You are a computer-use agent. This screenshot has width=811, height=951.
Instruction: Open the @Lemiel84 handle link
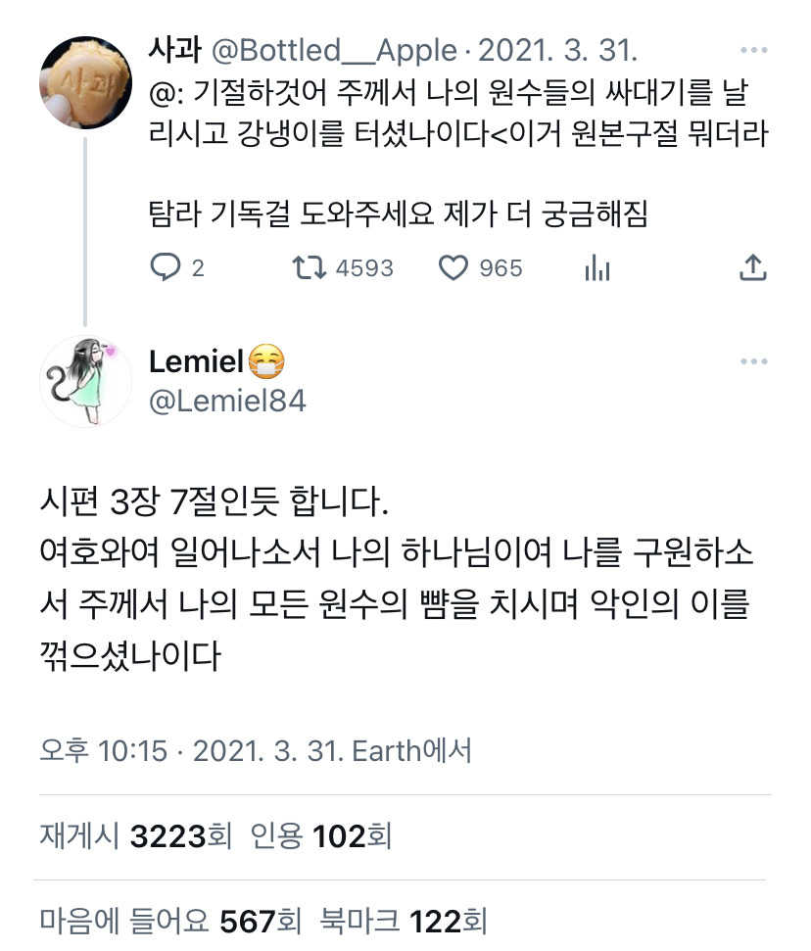(227, 401)
